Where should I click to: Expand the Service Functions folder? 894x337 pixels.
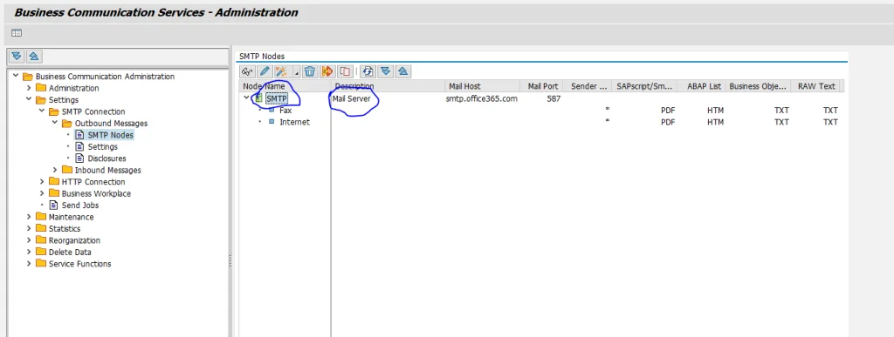[x=29, y=264]
